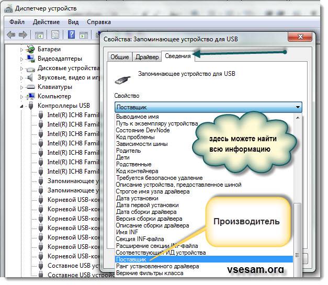The image size is (328, 285).
Task: Collapse the Контроллеры USB tree node
Action: click(21, 107)
